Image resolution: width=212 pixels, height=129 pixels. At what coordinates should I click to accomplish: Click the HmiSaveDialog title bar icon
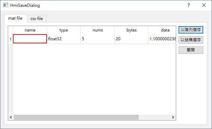coord(5,5)
